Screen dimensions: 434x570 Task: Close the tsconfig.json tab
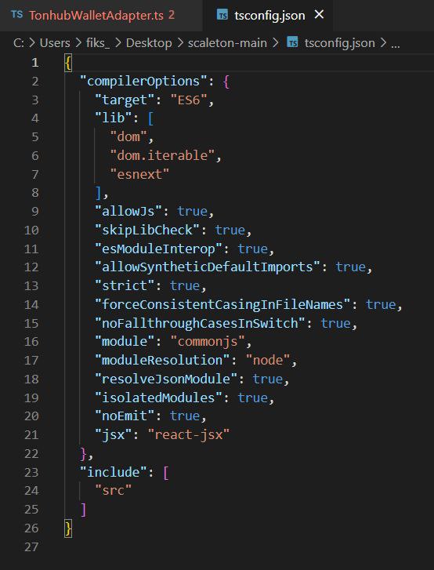[x=319, y=15]
